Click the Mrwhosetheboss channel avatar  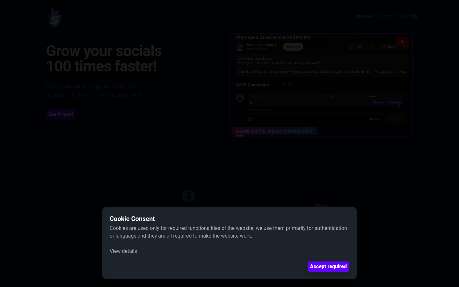(240, 47)
